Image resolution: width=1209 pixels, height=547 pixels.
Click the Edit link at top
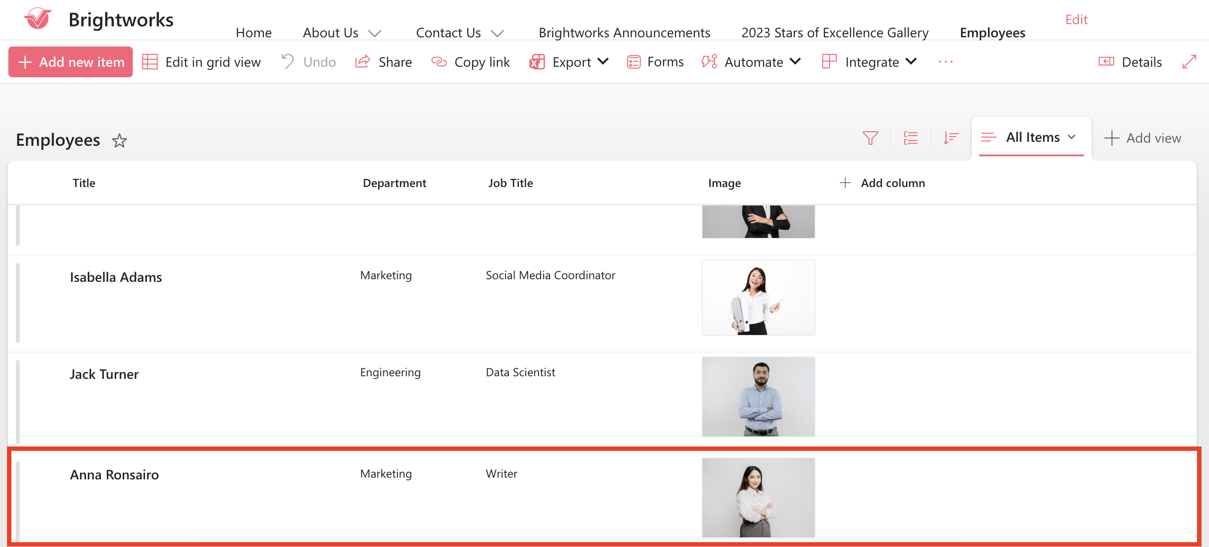1076,20
